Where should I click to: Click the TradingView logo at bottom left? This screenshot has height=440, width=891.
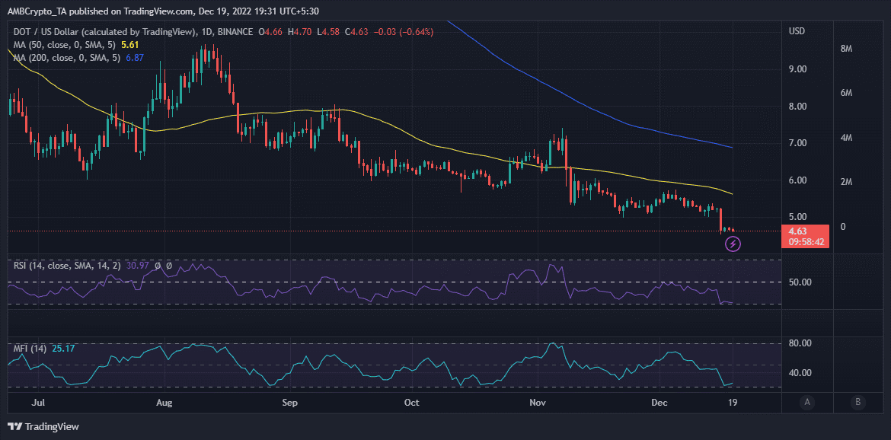[x=43, y=426]
